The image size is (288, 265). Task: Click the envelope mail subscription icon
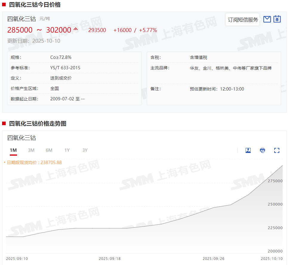tap(267, 19)
